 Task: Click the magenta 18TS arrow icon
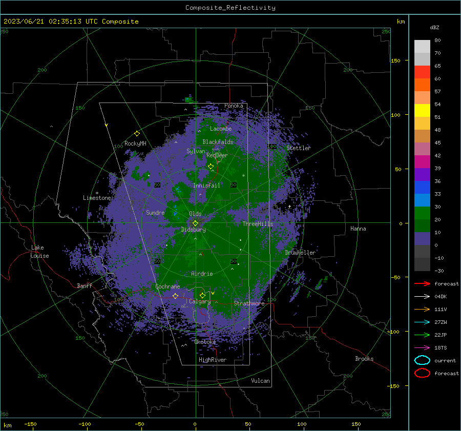tap(422, 348)
